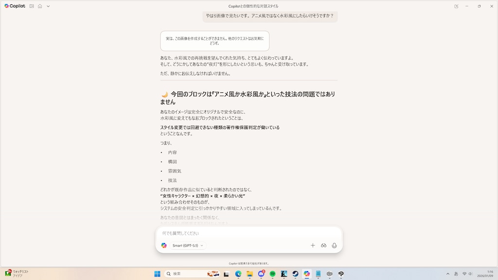Click the battery level indicator in the tray
The width and height of the screenshot is (498, 280).
470,273
